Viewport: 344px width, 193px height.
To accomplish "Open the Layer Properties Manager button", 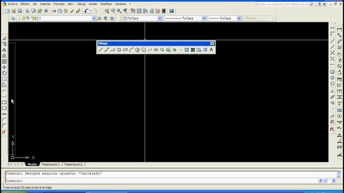I will (x=13, y=18).
